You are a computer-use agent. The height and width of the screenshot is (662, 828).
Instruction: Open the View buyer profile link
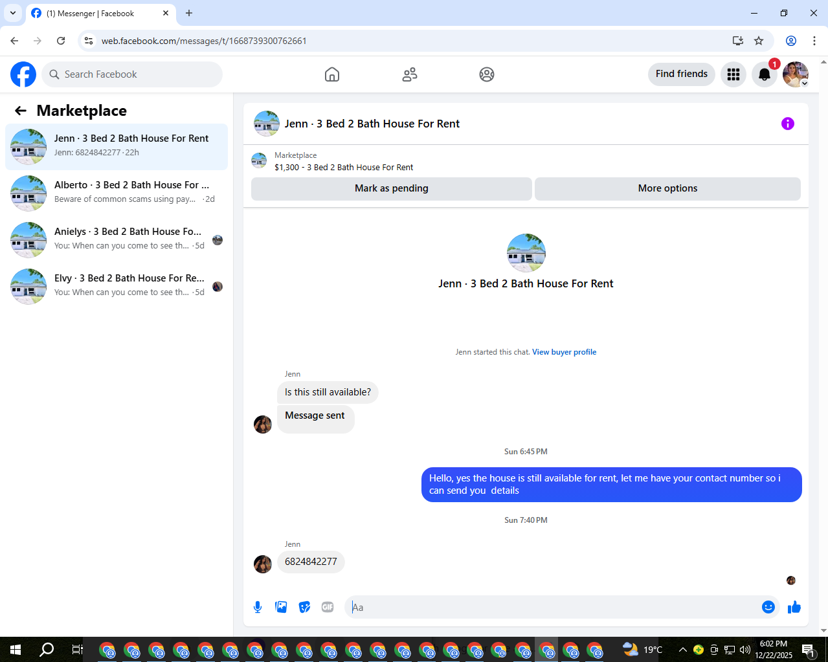(x=564, y=352)
